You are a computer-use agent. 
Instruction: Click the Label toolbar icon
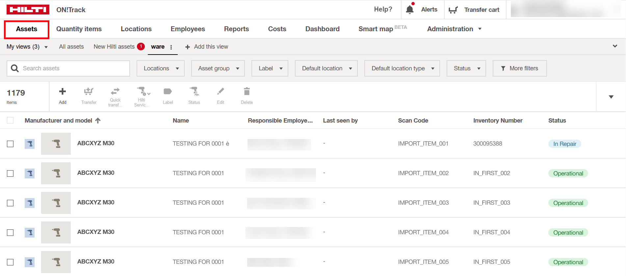click(x=168, y=91)
